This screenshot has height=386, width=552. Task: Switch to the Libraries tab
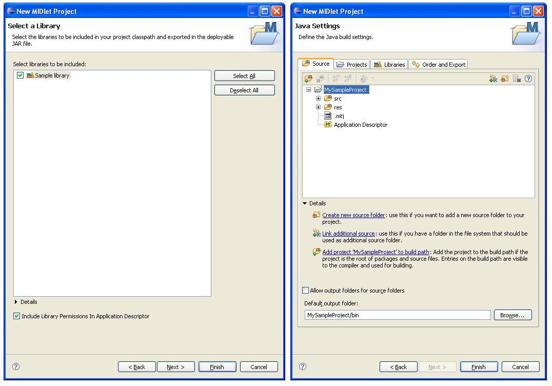point(389,65)
